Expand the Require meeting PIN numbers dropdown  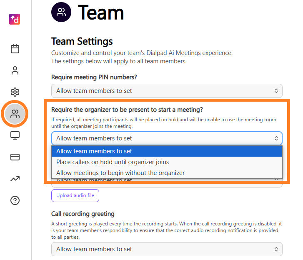pyautogui.click(x=167, y=91)
